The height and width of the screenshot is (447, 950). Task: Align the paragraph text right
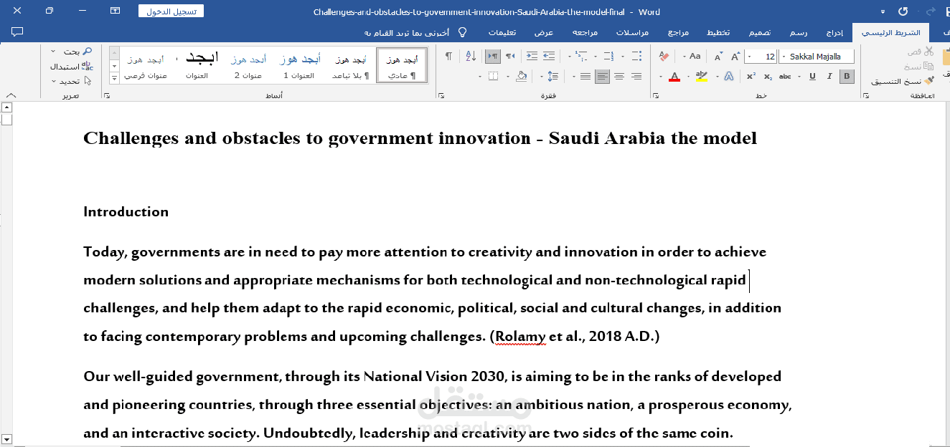click(636, 76)
